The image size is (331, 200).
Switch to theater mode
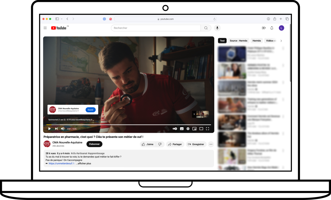[x=201, y=129]
